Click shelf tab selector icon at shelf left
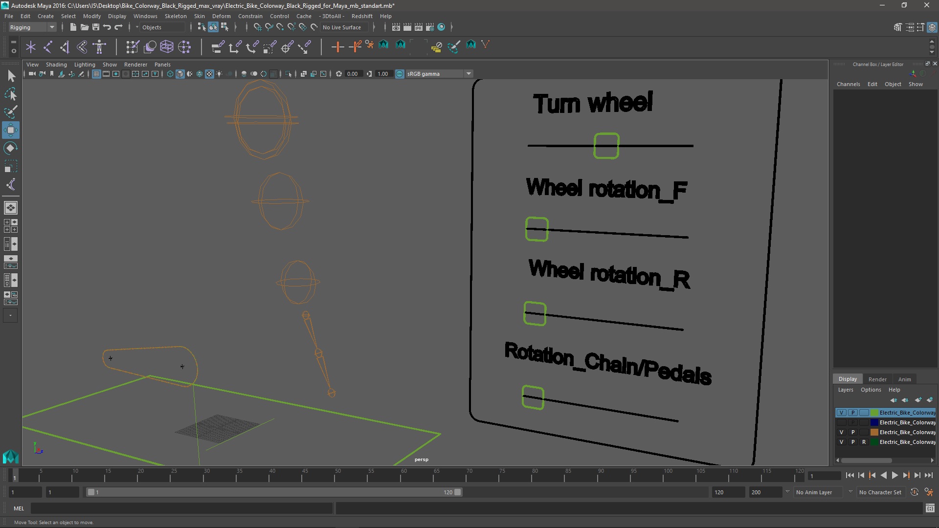939x528 pixels. (13, 42)
